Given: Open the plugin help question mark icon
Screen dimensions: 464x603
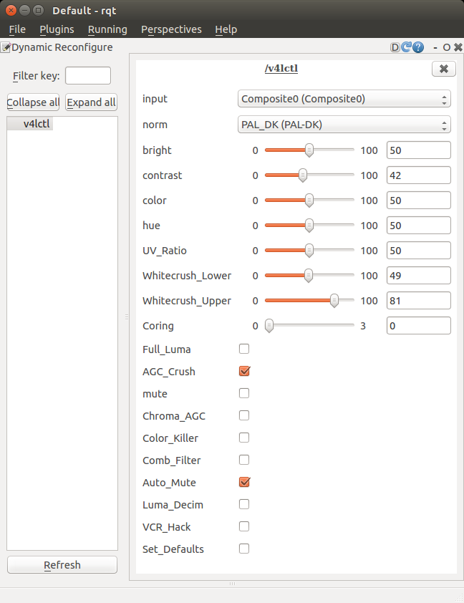Looking at the screenshot, I should (x=417, y=47).
